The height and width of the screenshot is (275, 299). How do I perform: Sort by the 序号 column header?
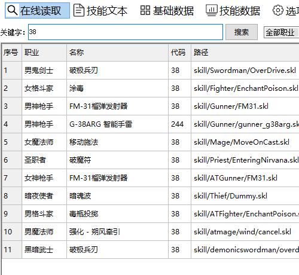(11, 53)
